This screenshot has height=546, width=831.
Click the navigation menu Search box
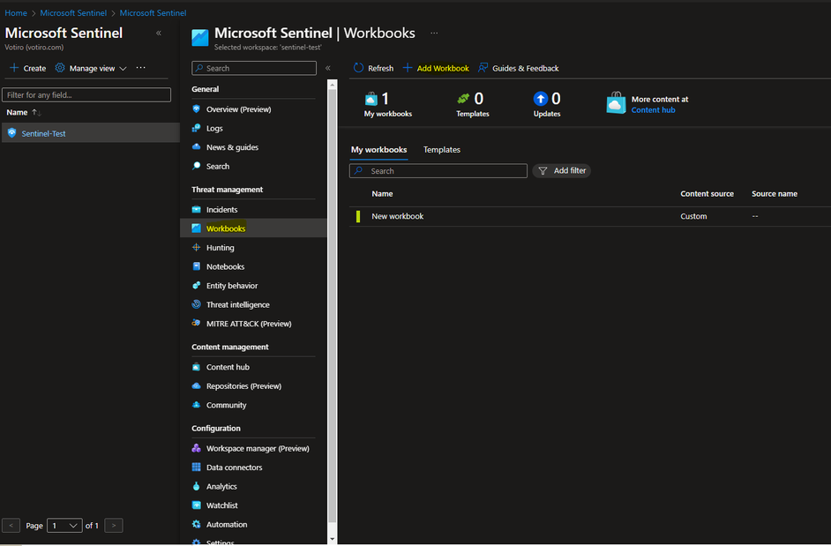pos(254,68)
